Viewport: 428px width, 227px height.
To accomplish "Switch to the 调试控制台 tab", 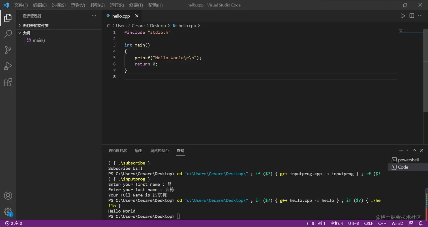I will (159, 151).
